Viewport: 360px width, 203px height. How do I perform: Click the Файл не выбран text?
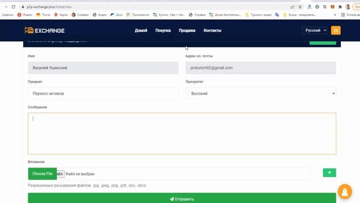tap(80, 174)
